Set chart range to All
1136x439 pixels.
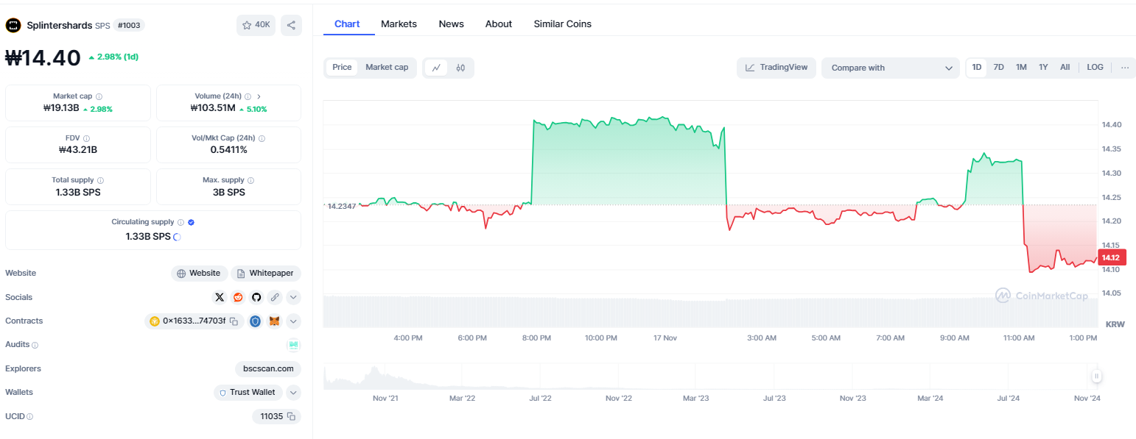click(1065, 68)
